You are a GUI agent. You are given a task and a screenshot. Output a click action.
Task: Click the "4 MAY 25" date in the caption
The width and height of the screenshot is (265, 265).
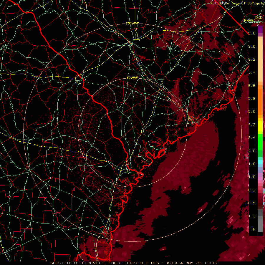pos(191,263)
